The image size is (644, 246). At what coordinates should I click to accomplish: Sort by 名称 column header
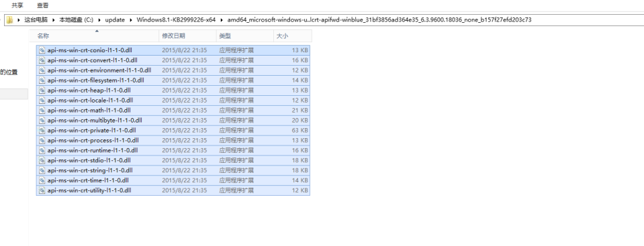(95, 36)
